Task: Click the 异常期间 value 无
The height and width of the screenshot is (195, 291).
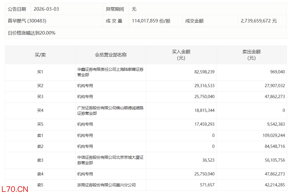Action: point(134,9)
